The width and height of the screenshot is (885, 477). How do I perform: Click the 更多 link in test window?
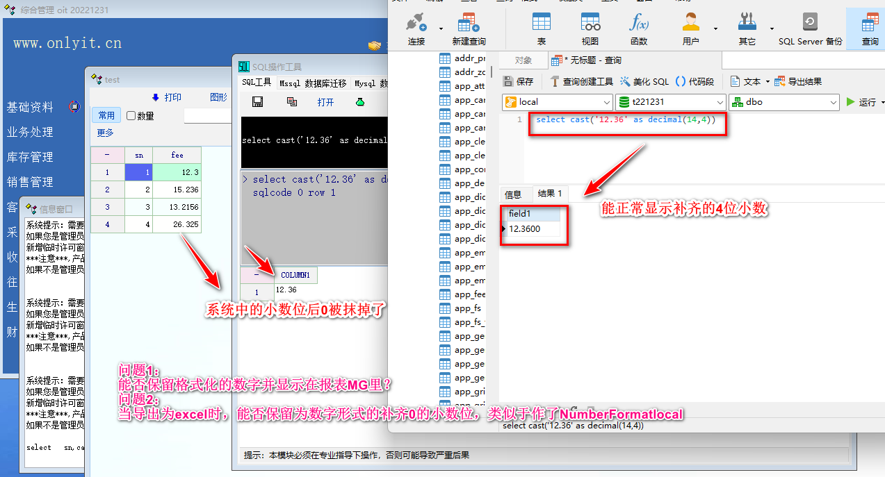tap(105, 133)
